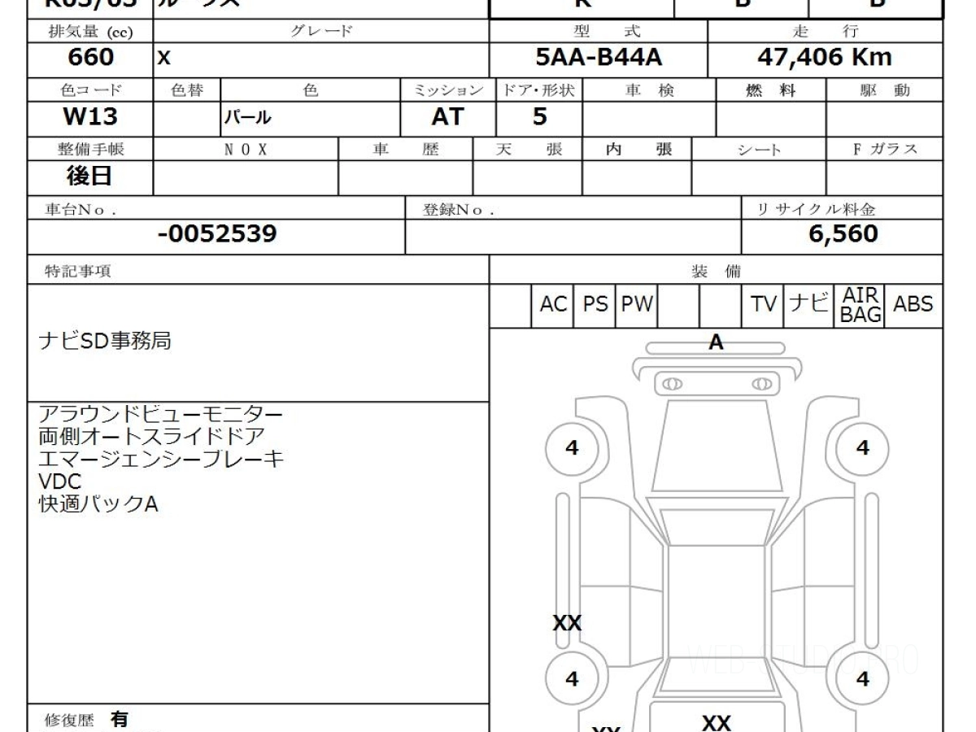Click the 登録No. label
976x732 pixels.
(x=459, y=210)
